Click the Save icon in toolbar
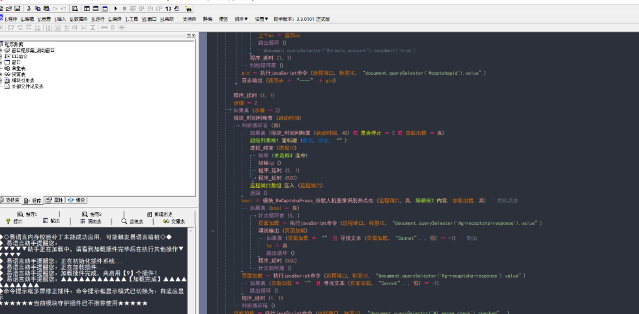Screen dimensions: 639x314 17,8
